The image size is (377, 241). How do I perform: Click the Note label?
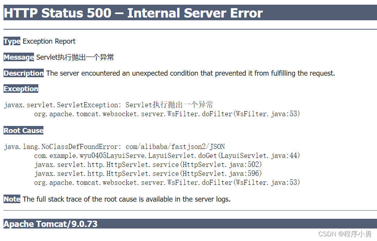[x=12, y=199]
